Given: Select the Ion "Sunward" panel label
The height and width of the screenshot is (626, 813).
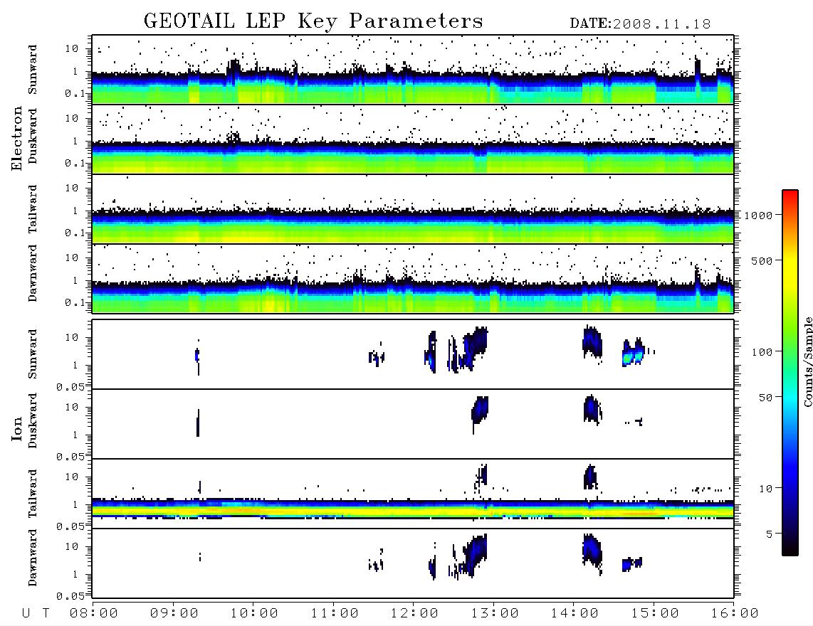Looking at the screenshot, I should point(33,354).
